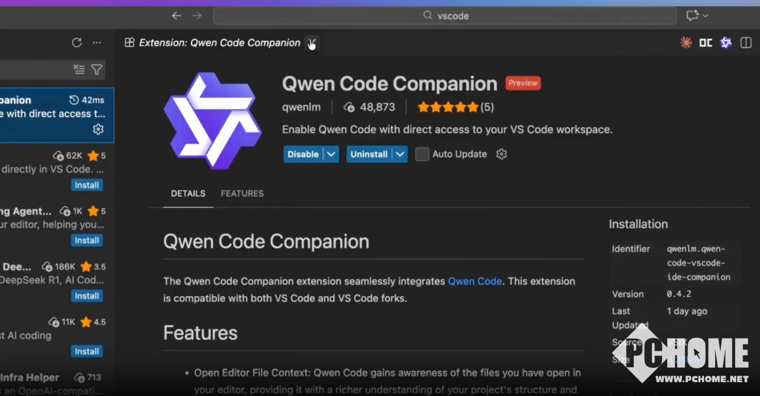Click the Disable button
The height and width of the screenshot is (396, 760).
(303, 154)
